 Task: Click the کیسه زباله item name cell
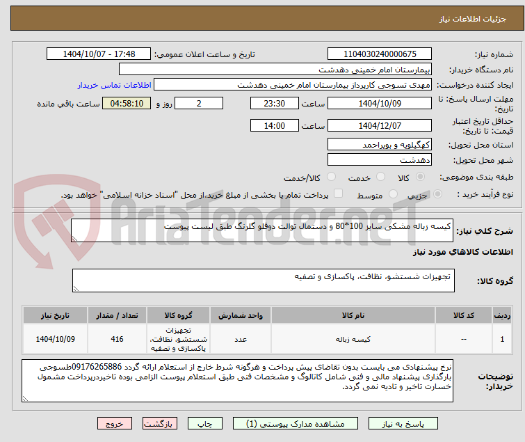tap(353, 339)
